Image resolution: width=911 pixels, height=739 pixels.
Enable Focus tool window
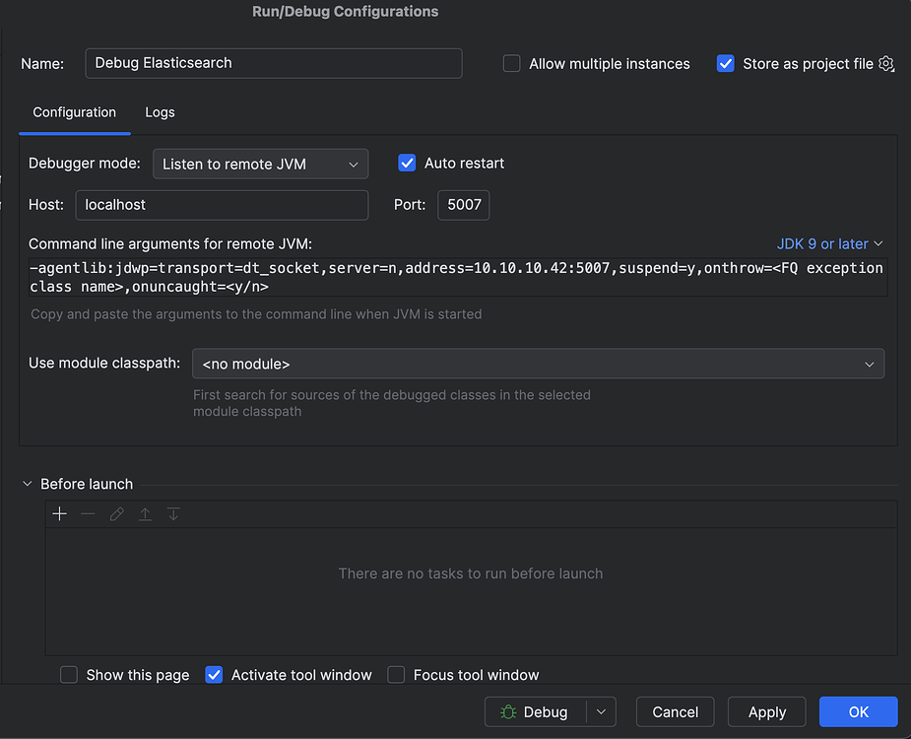tap(396, 675)
